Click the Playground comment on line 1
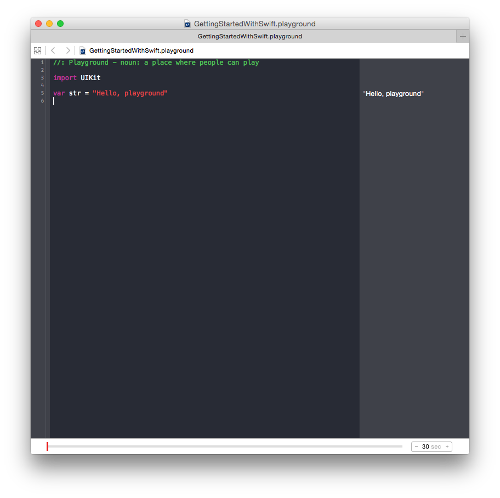 (x=156, y=62)
